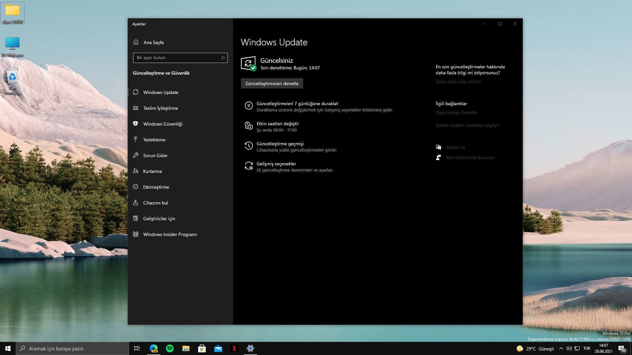Open the TUR input language selector
632x355 pixels.
pyautogui.click(x=587, y=349)
